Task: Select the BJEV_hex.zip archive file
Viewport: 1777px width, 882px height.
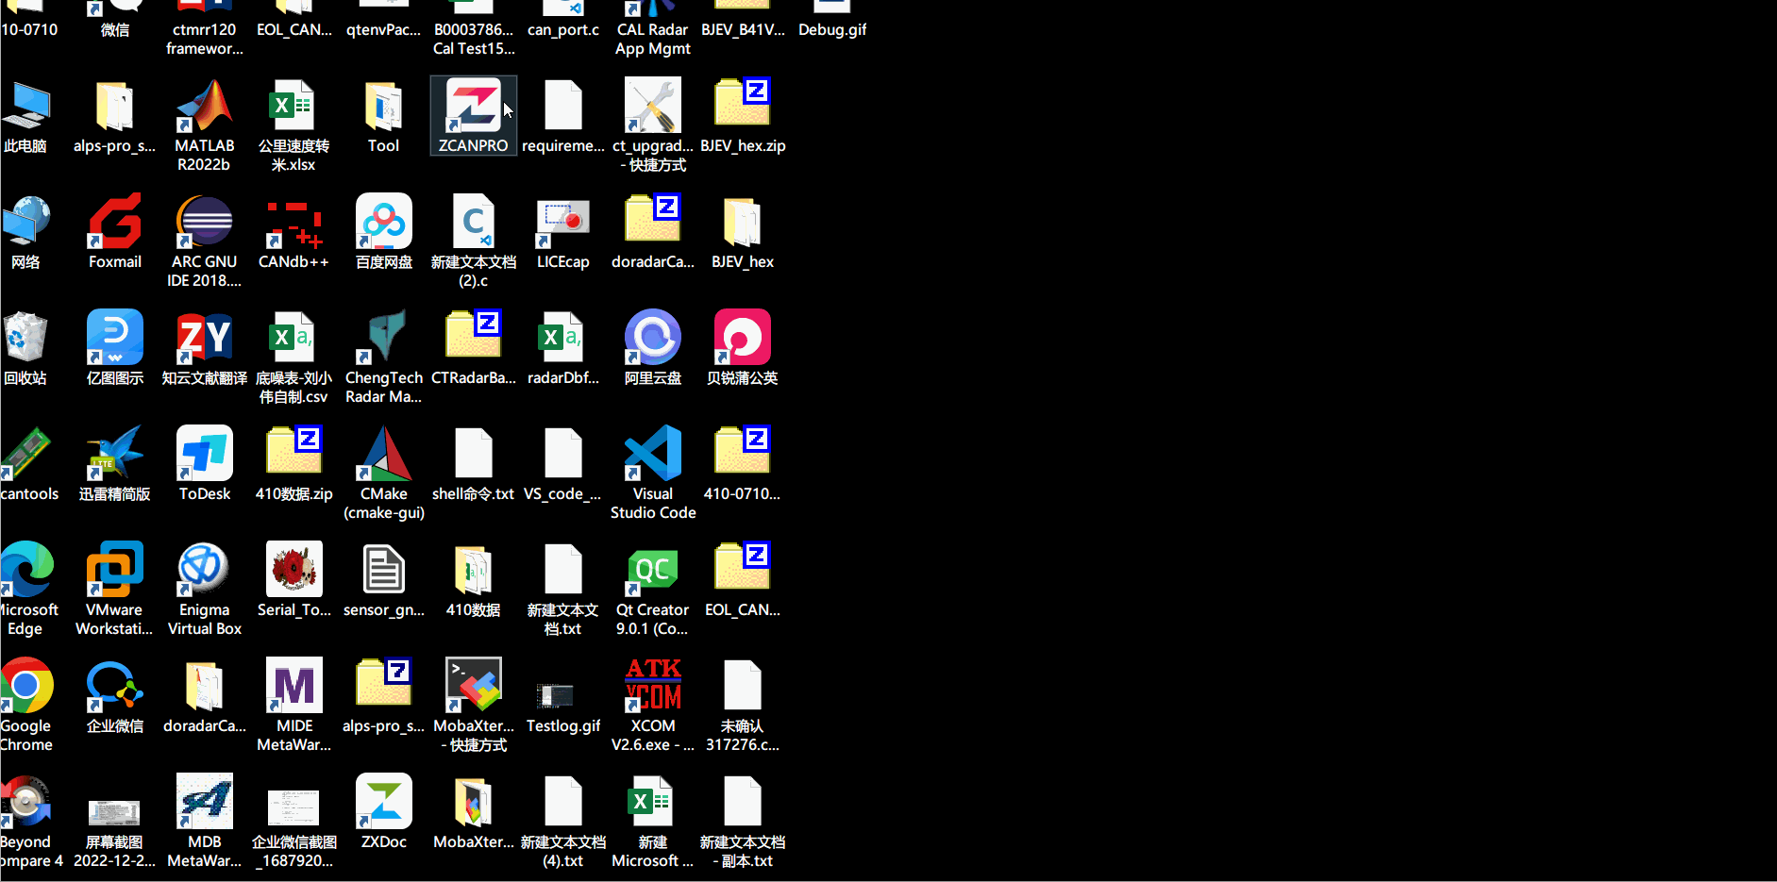Action: tap(742, 107)
